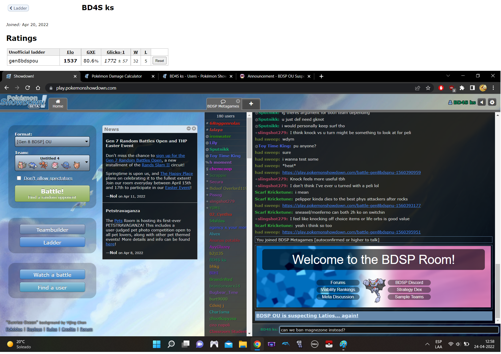
Task: Open the volume control in the tray
Action: point(458,344)
